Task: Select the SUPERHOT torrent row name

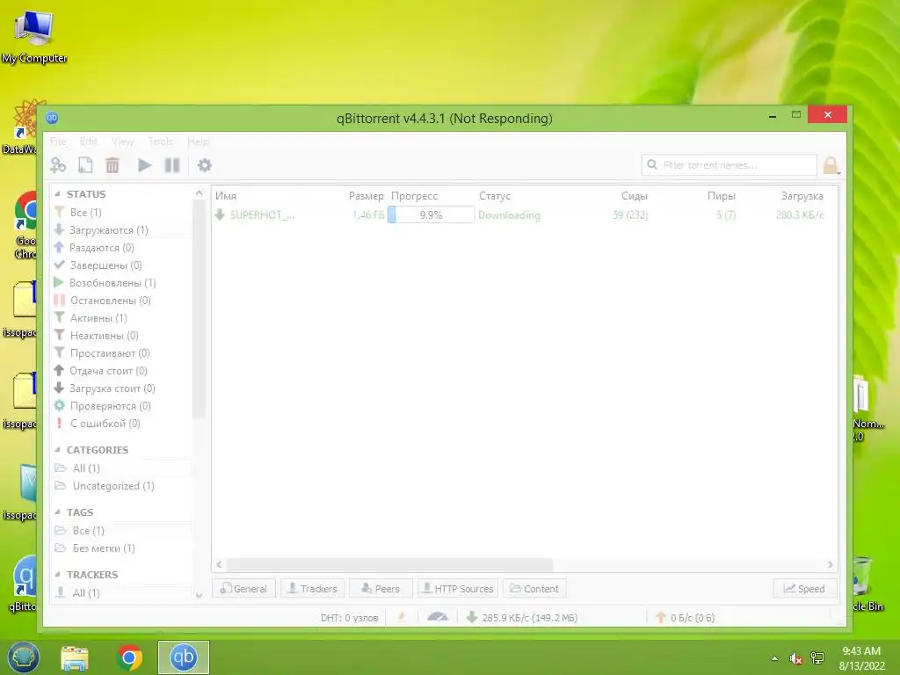Action: [x=262, y=215]
